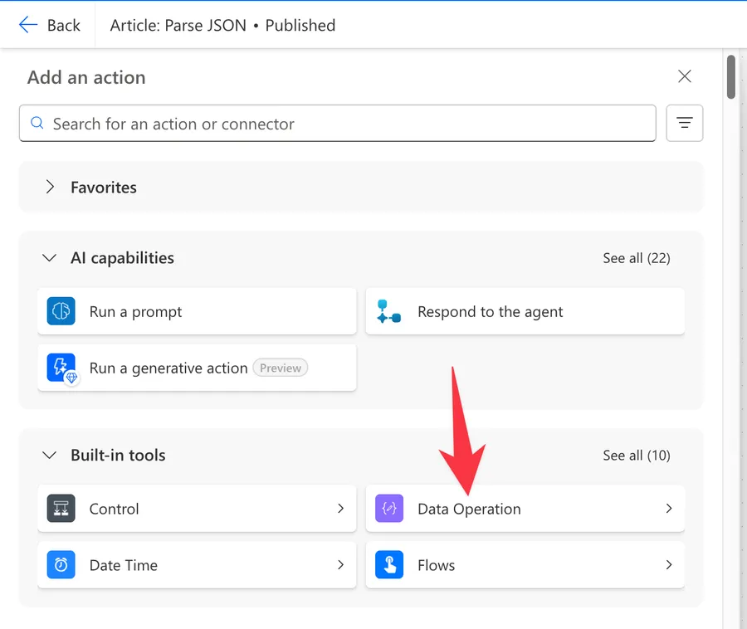747x629 pixels.
Task: Click the Run a generative action icon
Action: pos(61,368)
